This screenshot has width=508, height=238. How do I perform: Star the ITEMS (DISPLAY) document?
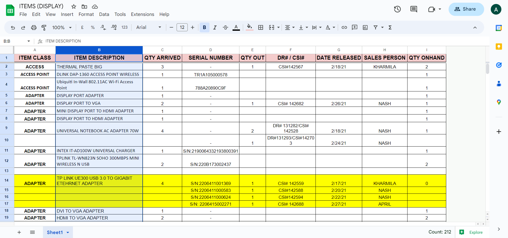74,6
